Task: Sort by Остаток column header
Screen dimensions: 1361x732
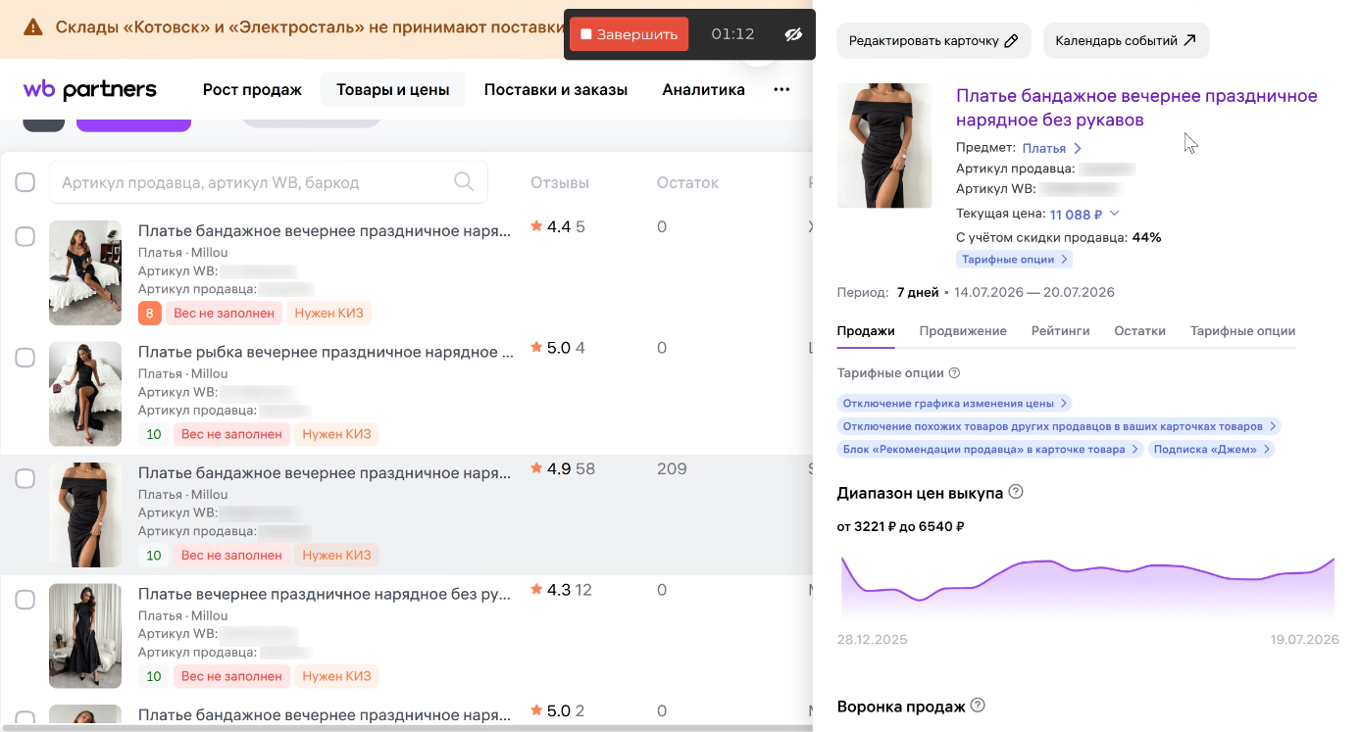Action: coord(687,182)
